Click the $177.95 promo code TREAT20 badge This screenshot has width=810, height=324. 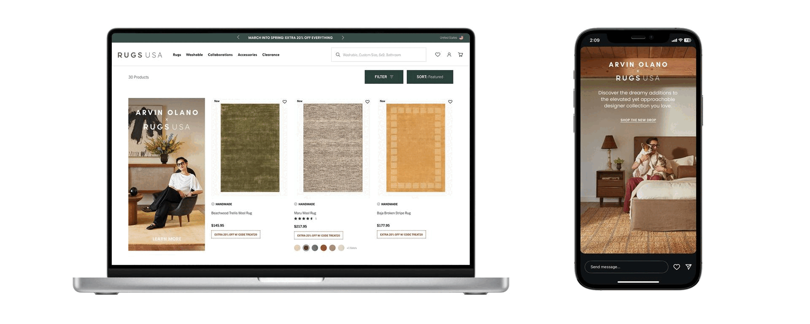(x=401, y=235)
